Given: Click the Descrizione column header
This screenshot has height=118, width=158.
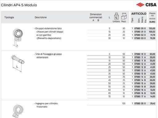Looking at the screenshot, I should point(41,17).
